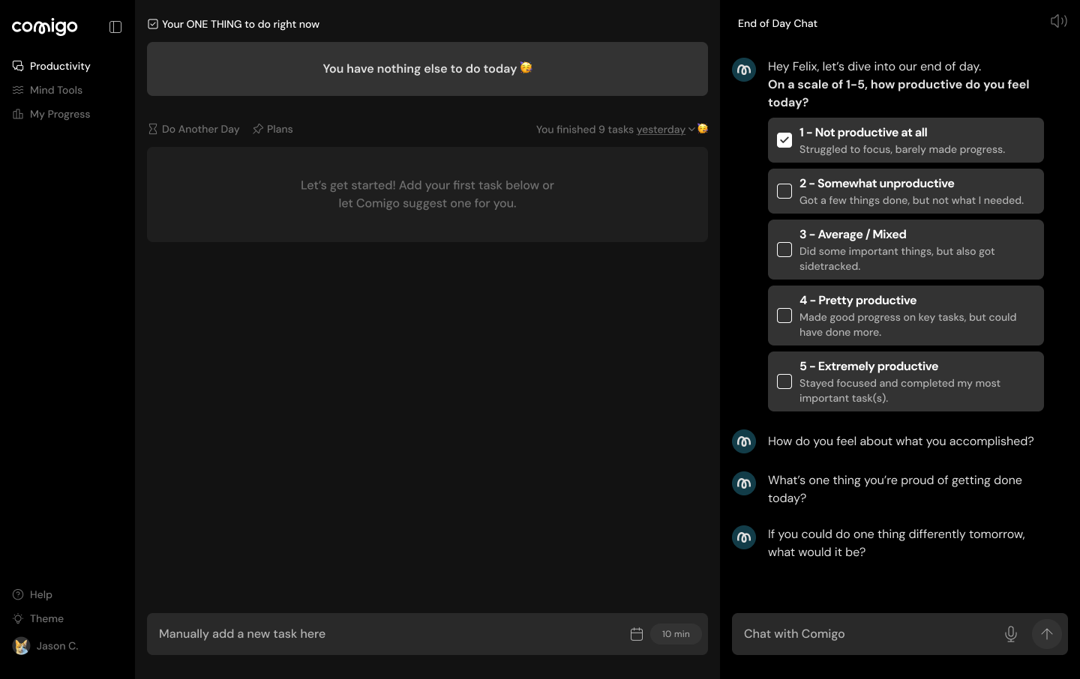Click the Mind Tools waves icon
Viewport: 1080px width, 679px height.
pos(18,90)
